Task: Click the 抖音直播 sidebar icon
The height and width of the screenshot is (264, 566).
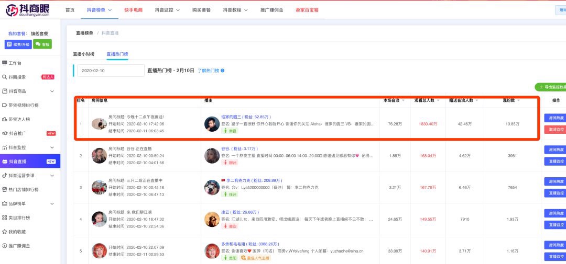Action: click(5, 162)
